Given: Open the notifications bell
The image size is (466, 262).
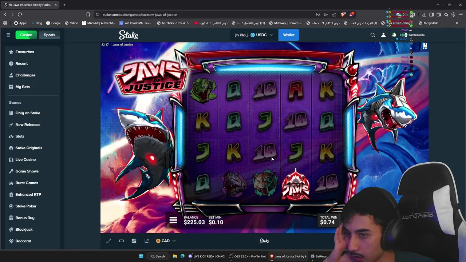Looking at the screenshot, I should click(394, 35).
